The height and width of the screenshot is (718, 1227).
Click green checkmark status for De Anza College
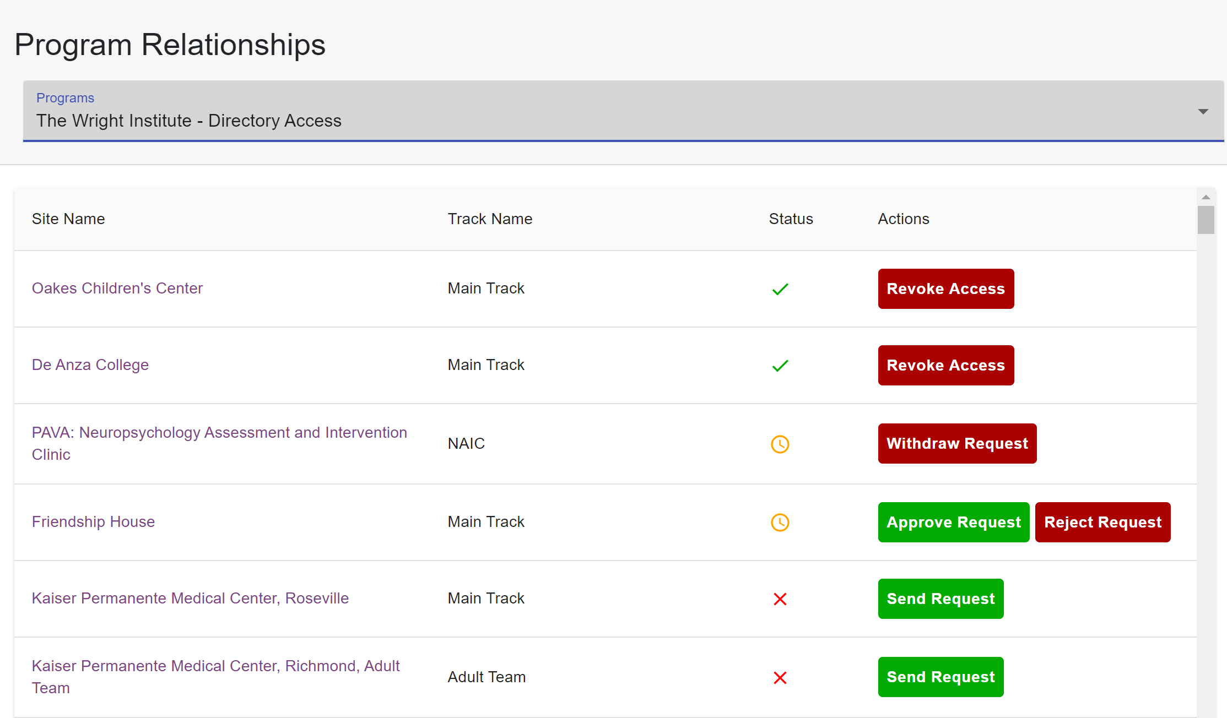pos(780,366)
